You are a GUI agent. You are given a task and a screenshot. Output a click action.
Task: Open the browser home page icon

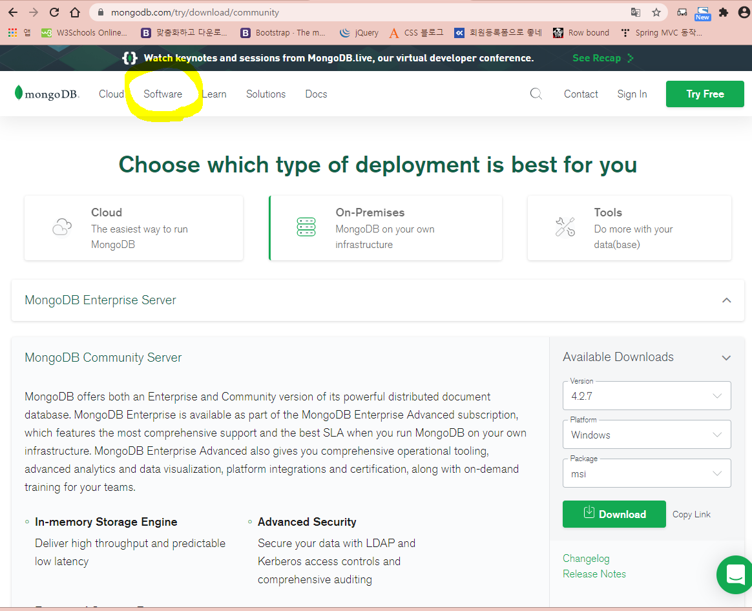(75, 12)
